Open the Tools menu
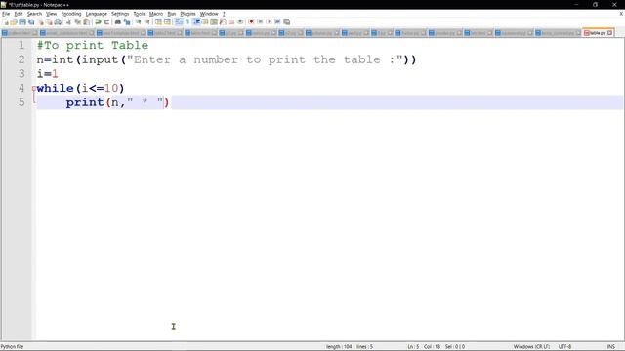Screen dimensions: 625x351 [x=139, y=14]
